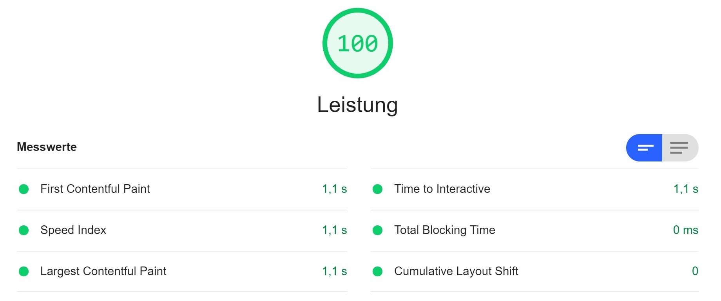Click green dot beside Time to Interactive

[378, 189]
